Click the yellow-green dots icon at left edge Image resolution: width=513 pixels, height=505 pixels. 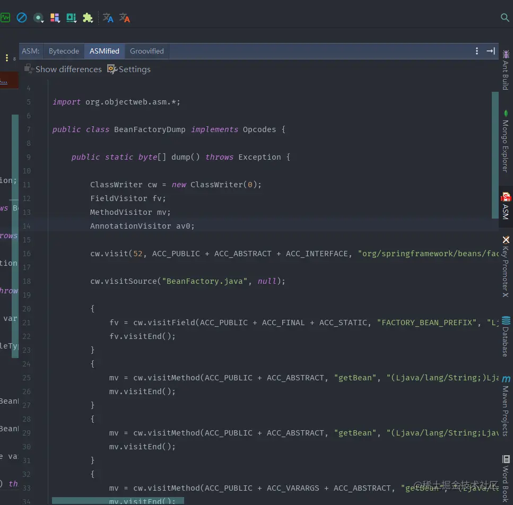[7, 58]
